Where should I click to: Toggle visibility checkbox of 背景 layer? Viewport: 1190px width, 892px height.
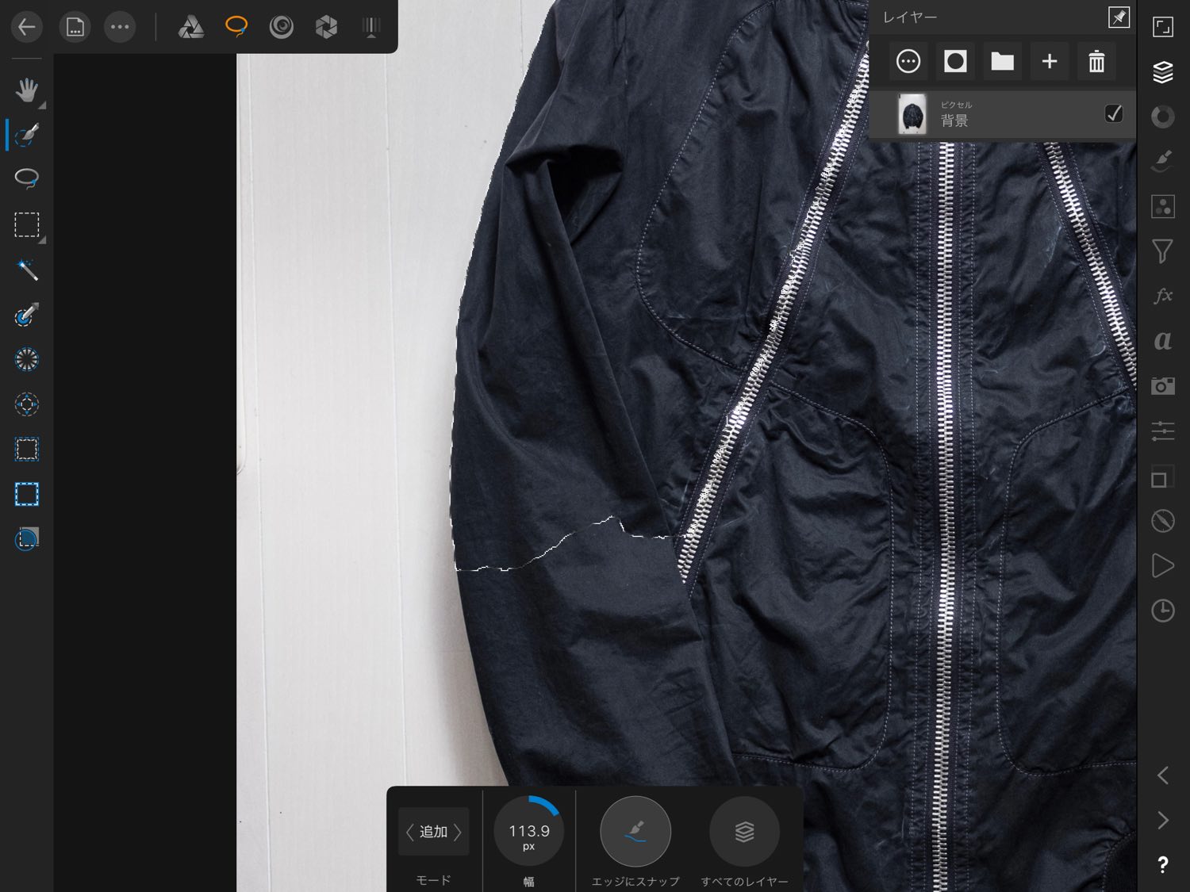1113,113
